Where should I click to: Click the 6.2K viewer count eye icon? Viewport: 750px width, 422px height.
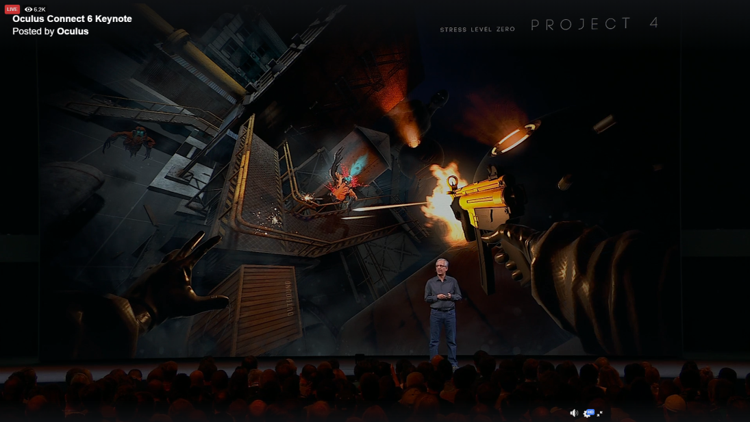tap(28, 9)
